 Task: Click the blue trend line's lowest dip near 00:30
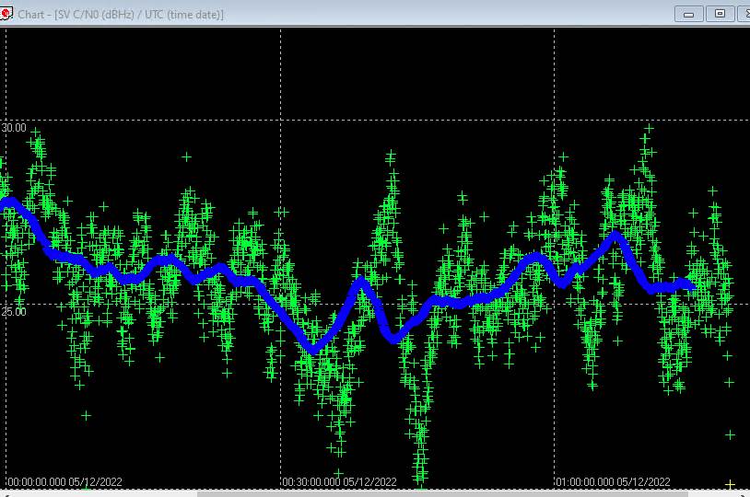coord(313,349)
